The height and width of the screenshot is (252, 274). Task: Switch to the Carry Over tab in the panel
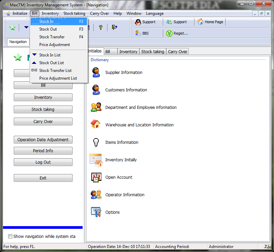[x=178, y=52]
